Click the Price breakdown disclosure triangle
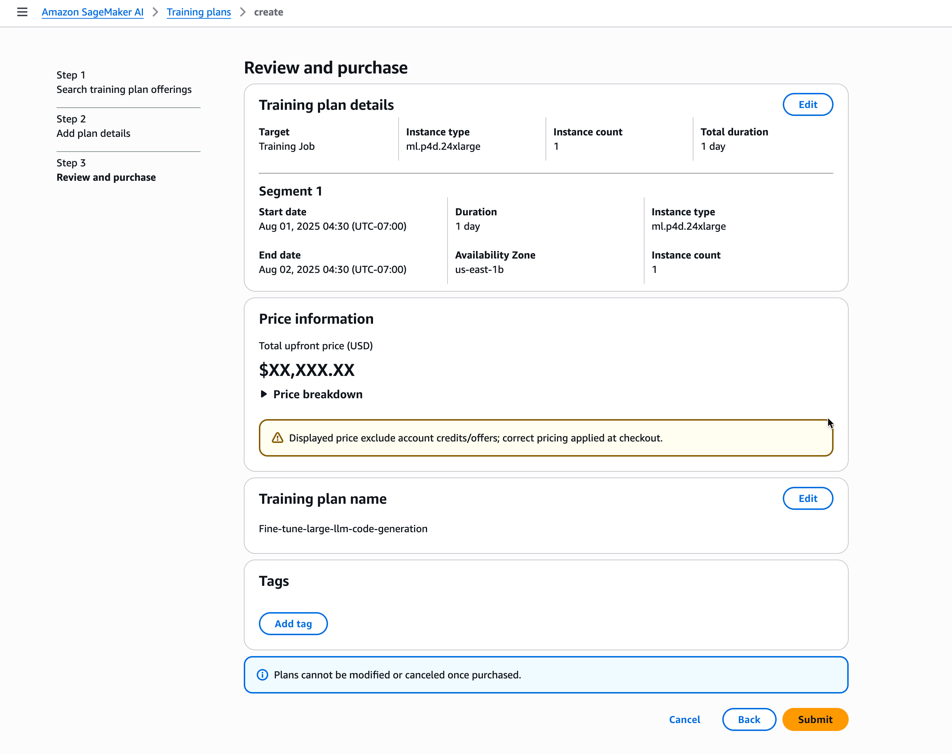 [x=264, y=394]
